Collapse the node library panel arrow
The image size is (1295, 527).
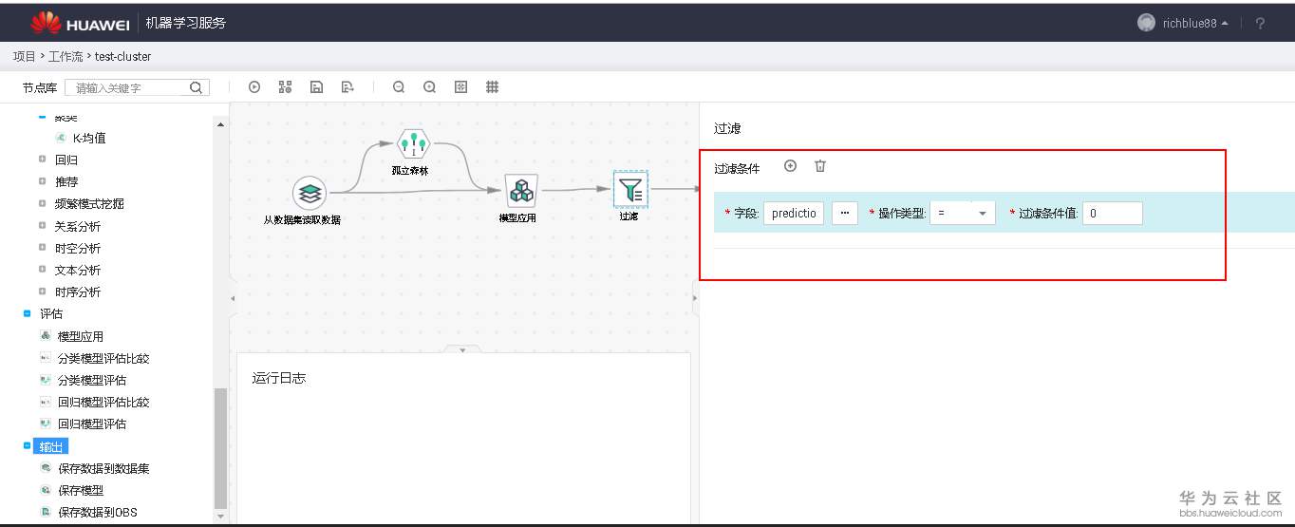232,299
